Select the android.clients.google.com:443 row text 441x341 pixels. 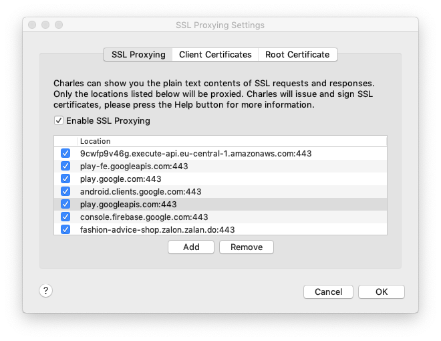(140, 192)
